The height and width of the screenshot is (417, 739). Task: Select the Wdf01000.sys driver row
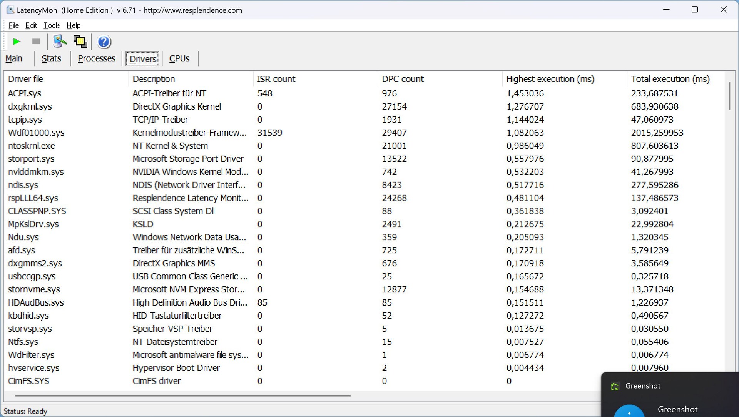click(x=36, y=133)
